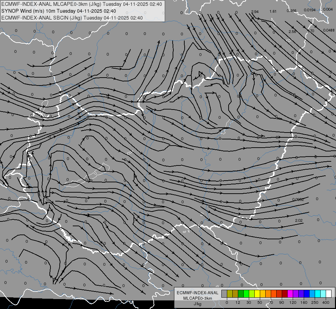The image size is (336, 309).
Task: Click the 'SYNOP Wind (m/s) 10m' title line
Action: click(x=58, y=11)
